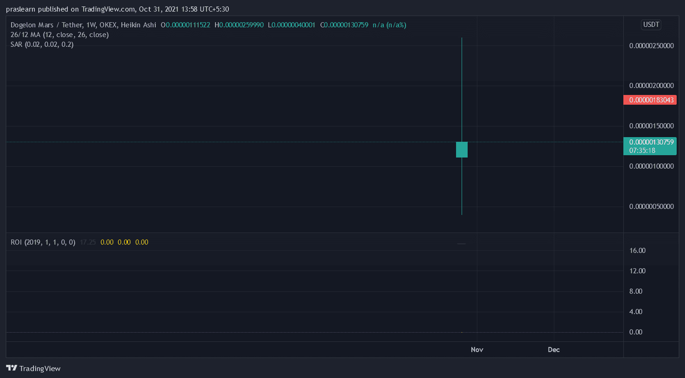Select the SAR indicator label
The width and height of the screenshot is (685, 378).
tap(42, 44)
